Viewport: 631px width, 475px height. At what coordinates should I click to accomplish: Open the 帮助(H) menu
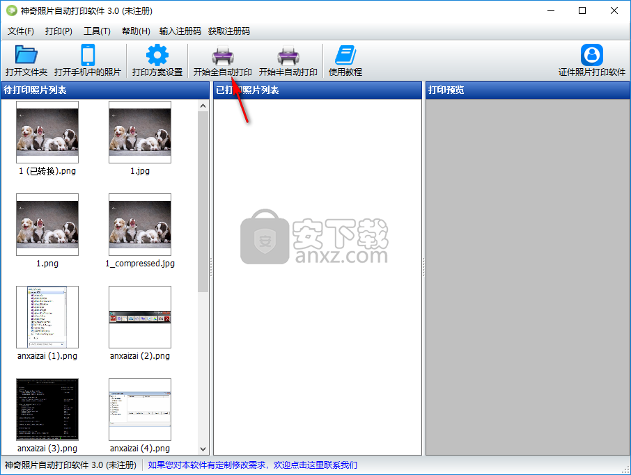coord(136,31)
